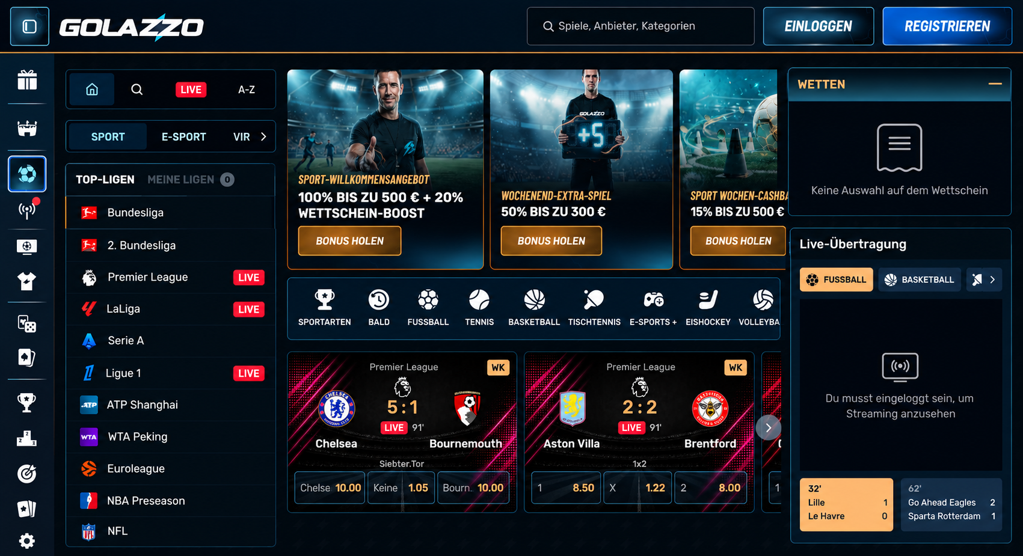Choose the Tischtennis paddle category
This screenshot has height=556, width=1023.
coord(594,308)
